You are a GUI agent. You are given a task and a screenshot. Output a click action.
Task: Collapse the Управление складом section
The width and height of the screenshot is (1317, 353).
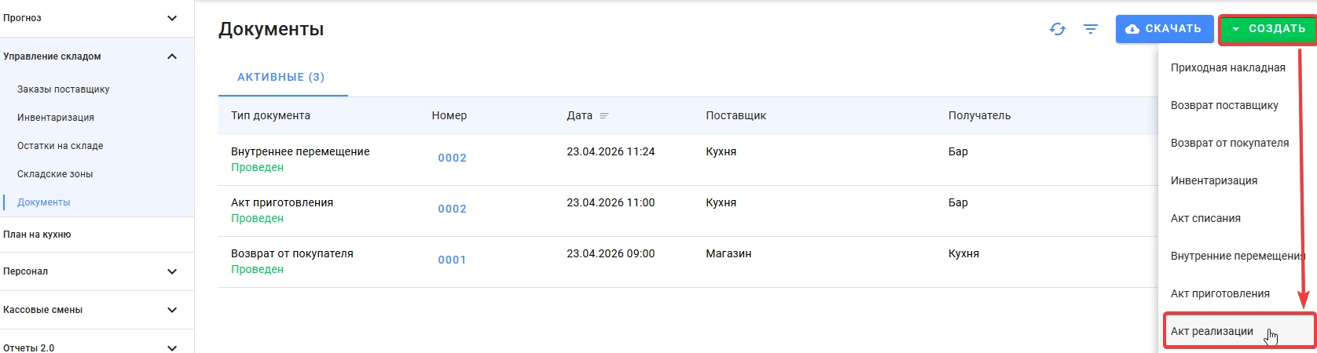[172, 56]
